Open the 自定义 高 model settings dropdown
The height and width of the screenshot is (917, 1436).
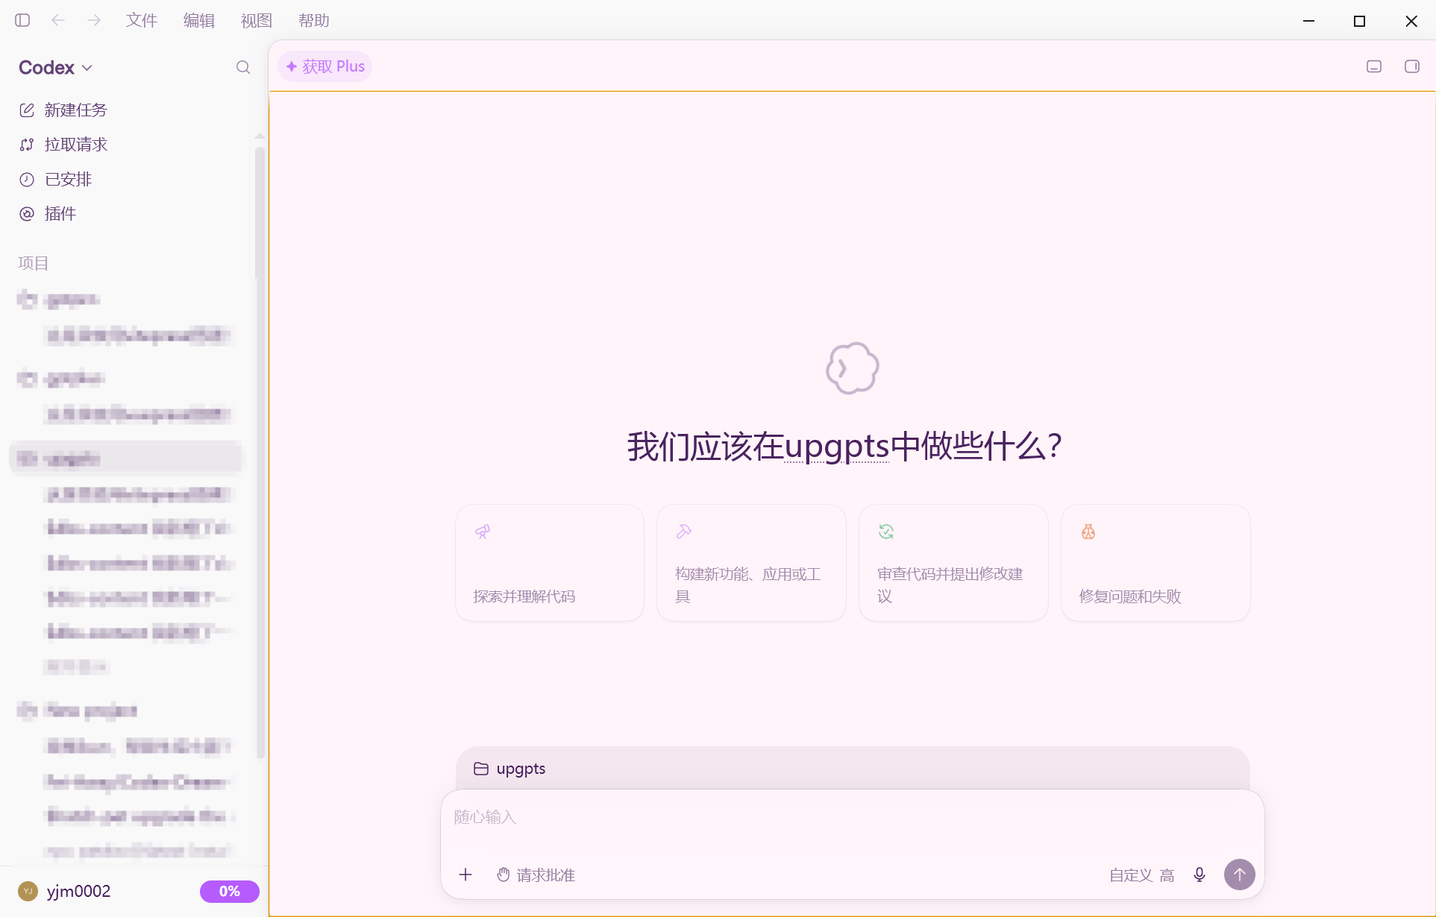1141,875
